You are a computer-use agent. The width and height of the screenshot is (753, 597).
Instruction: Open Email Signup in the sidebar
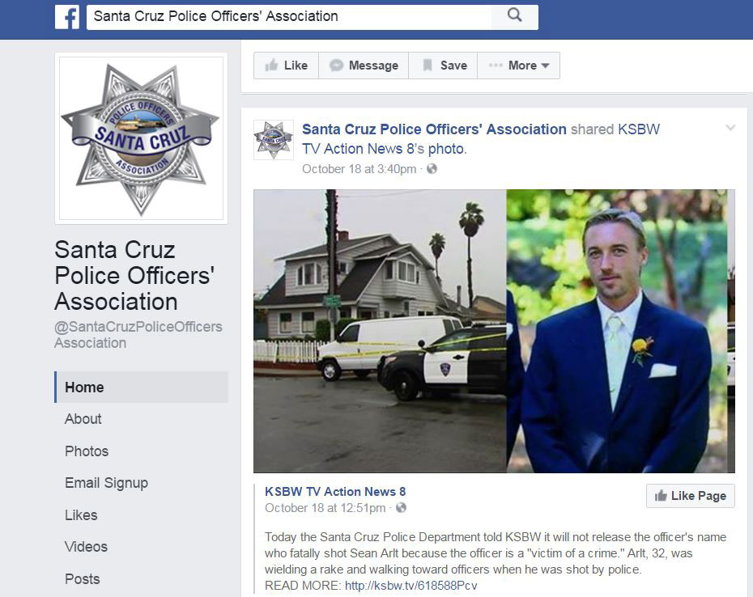click(x=106, y=483)
